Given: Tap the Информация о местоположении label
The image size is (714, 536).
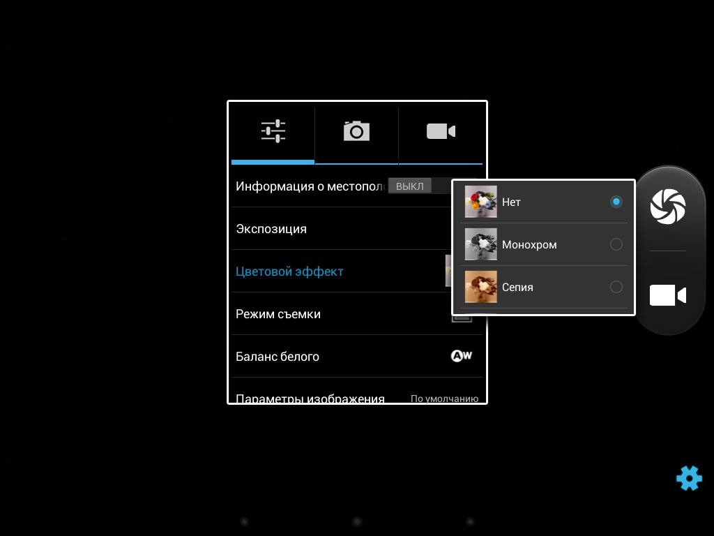Looking at the screenshot, I should click(x=310, y=186).
